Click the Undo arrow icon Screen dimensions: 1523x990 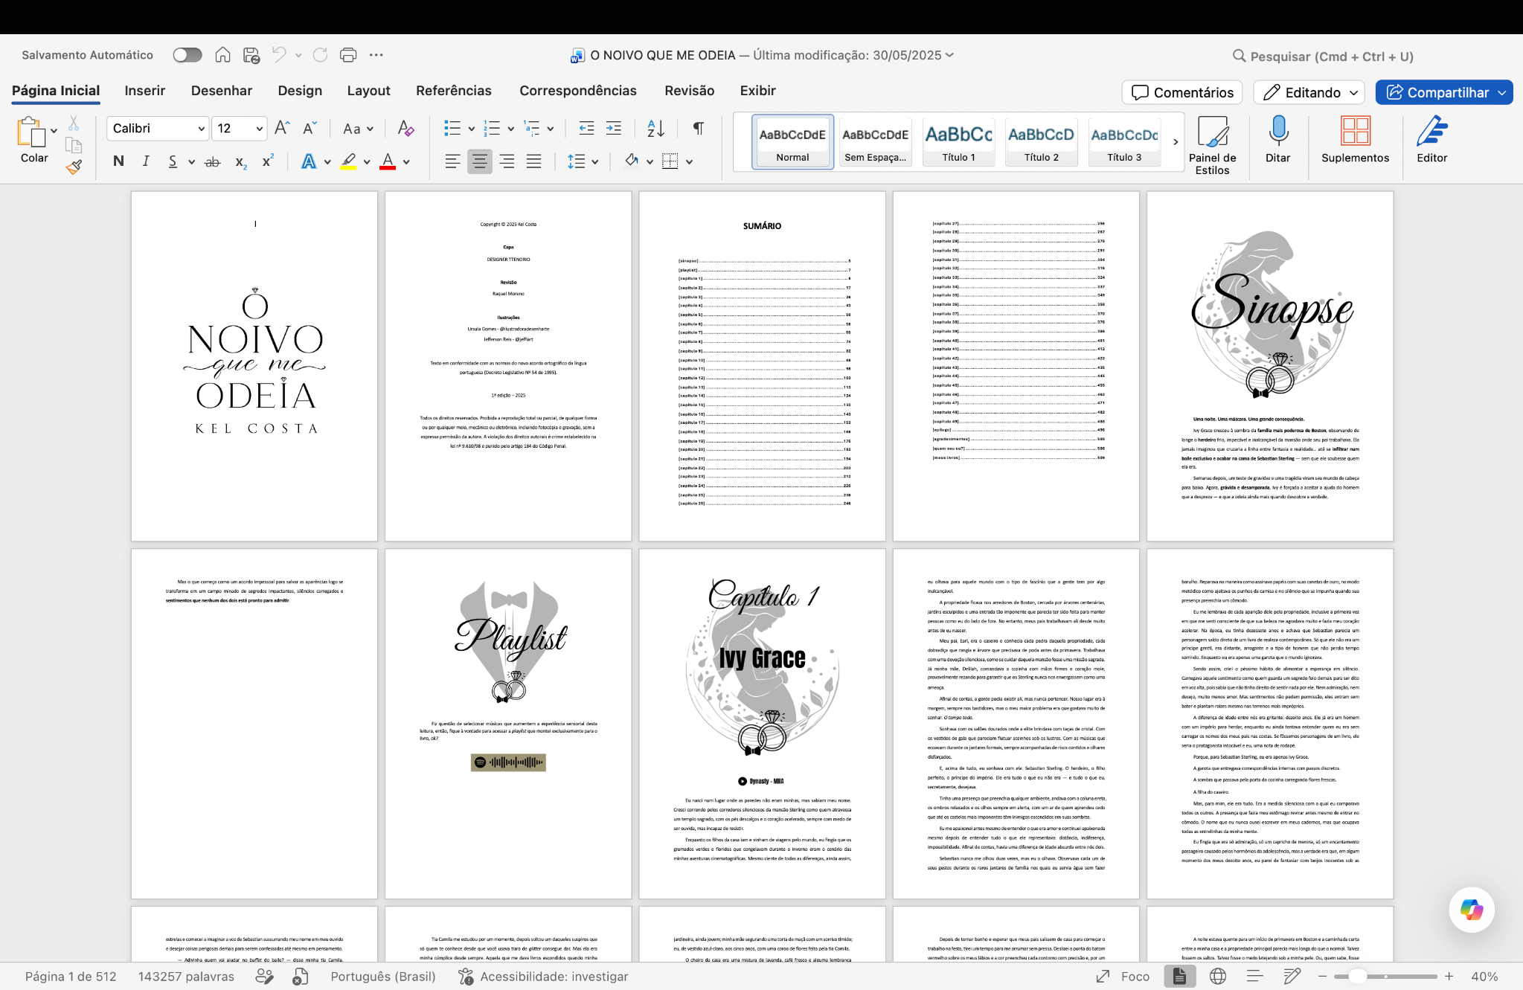(279, 55)
